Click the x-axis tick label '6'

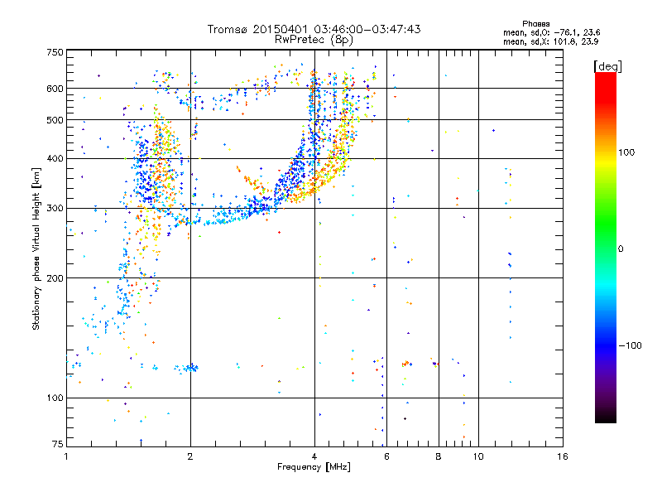(386, 456)
